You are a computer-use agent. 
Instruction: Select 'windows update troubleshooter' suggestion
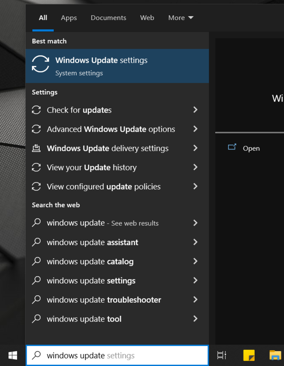[x=117, y=300]
